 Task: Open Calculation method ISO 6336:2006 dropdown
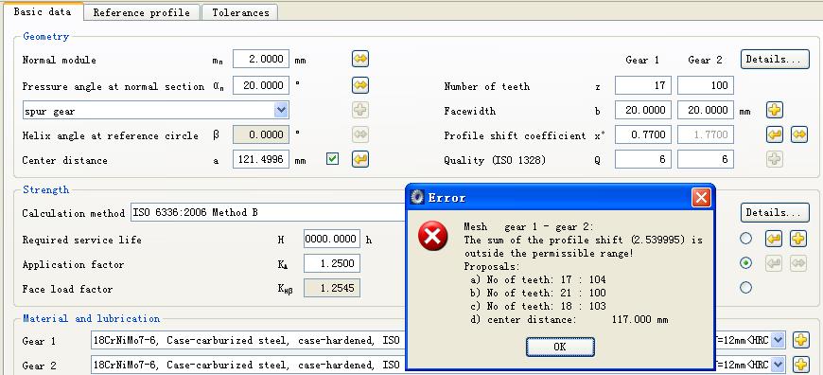(x=268, y=213)
